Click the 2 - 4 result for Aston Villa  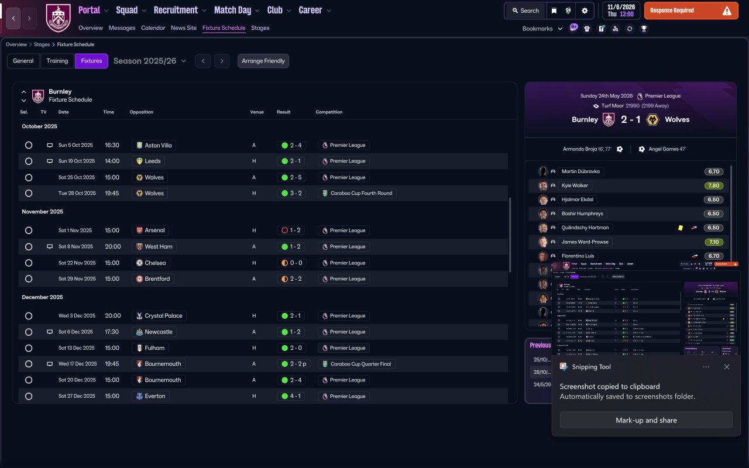click(292, 145)
